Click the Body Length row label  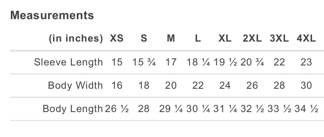73,109
